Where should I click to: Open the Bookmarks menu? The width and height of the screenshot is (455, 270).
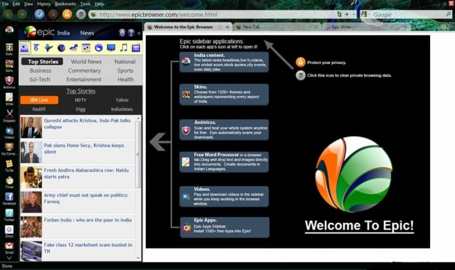[65, 4]
